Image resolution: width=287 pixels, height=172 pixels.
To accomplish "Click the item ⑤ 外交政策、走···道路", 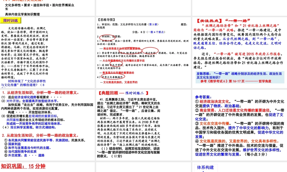I will pos(24,155).
